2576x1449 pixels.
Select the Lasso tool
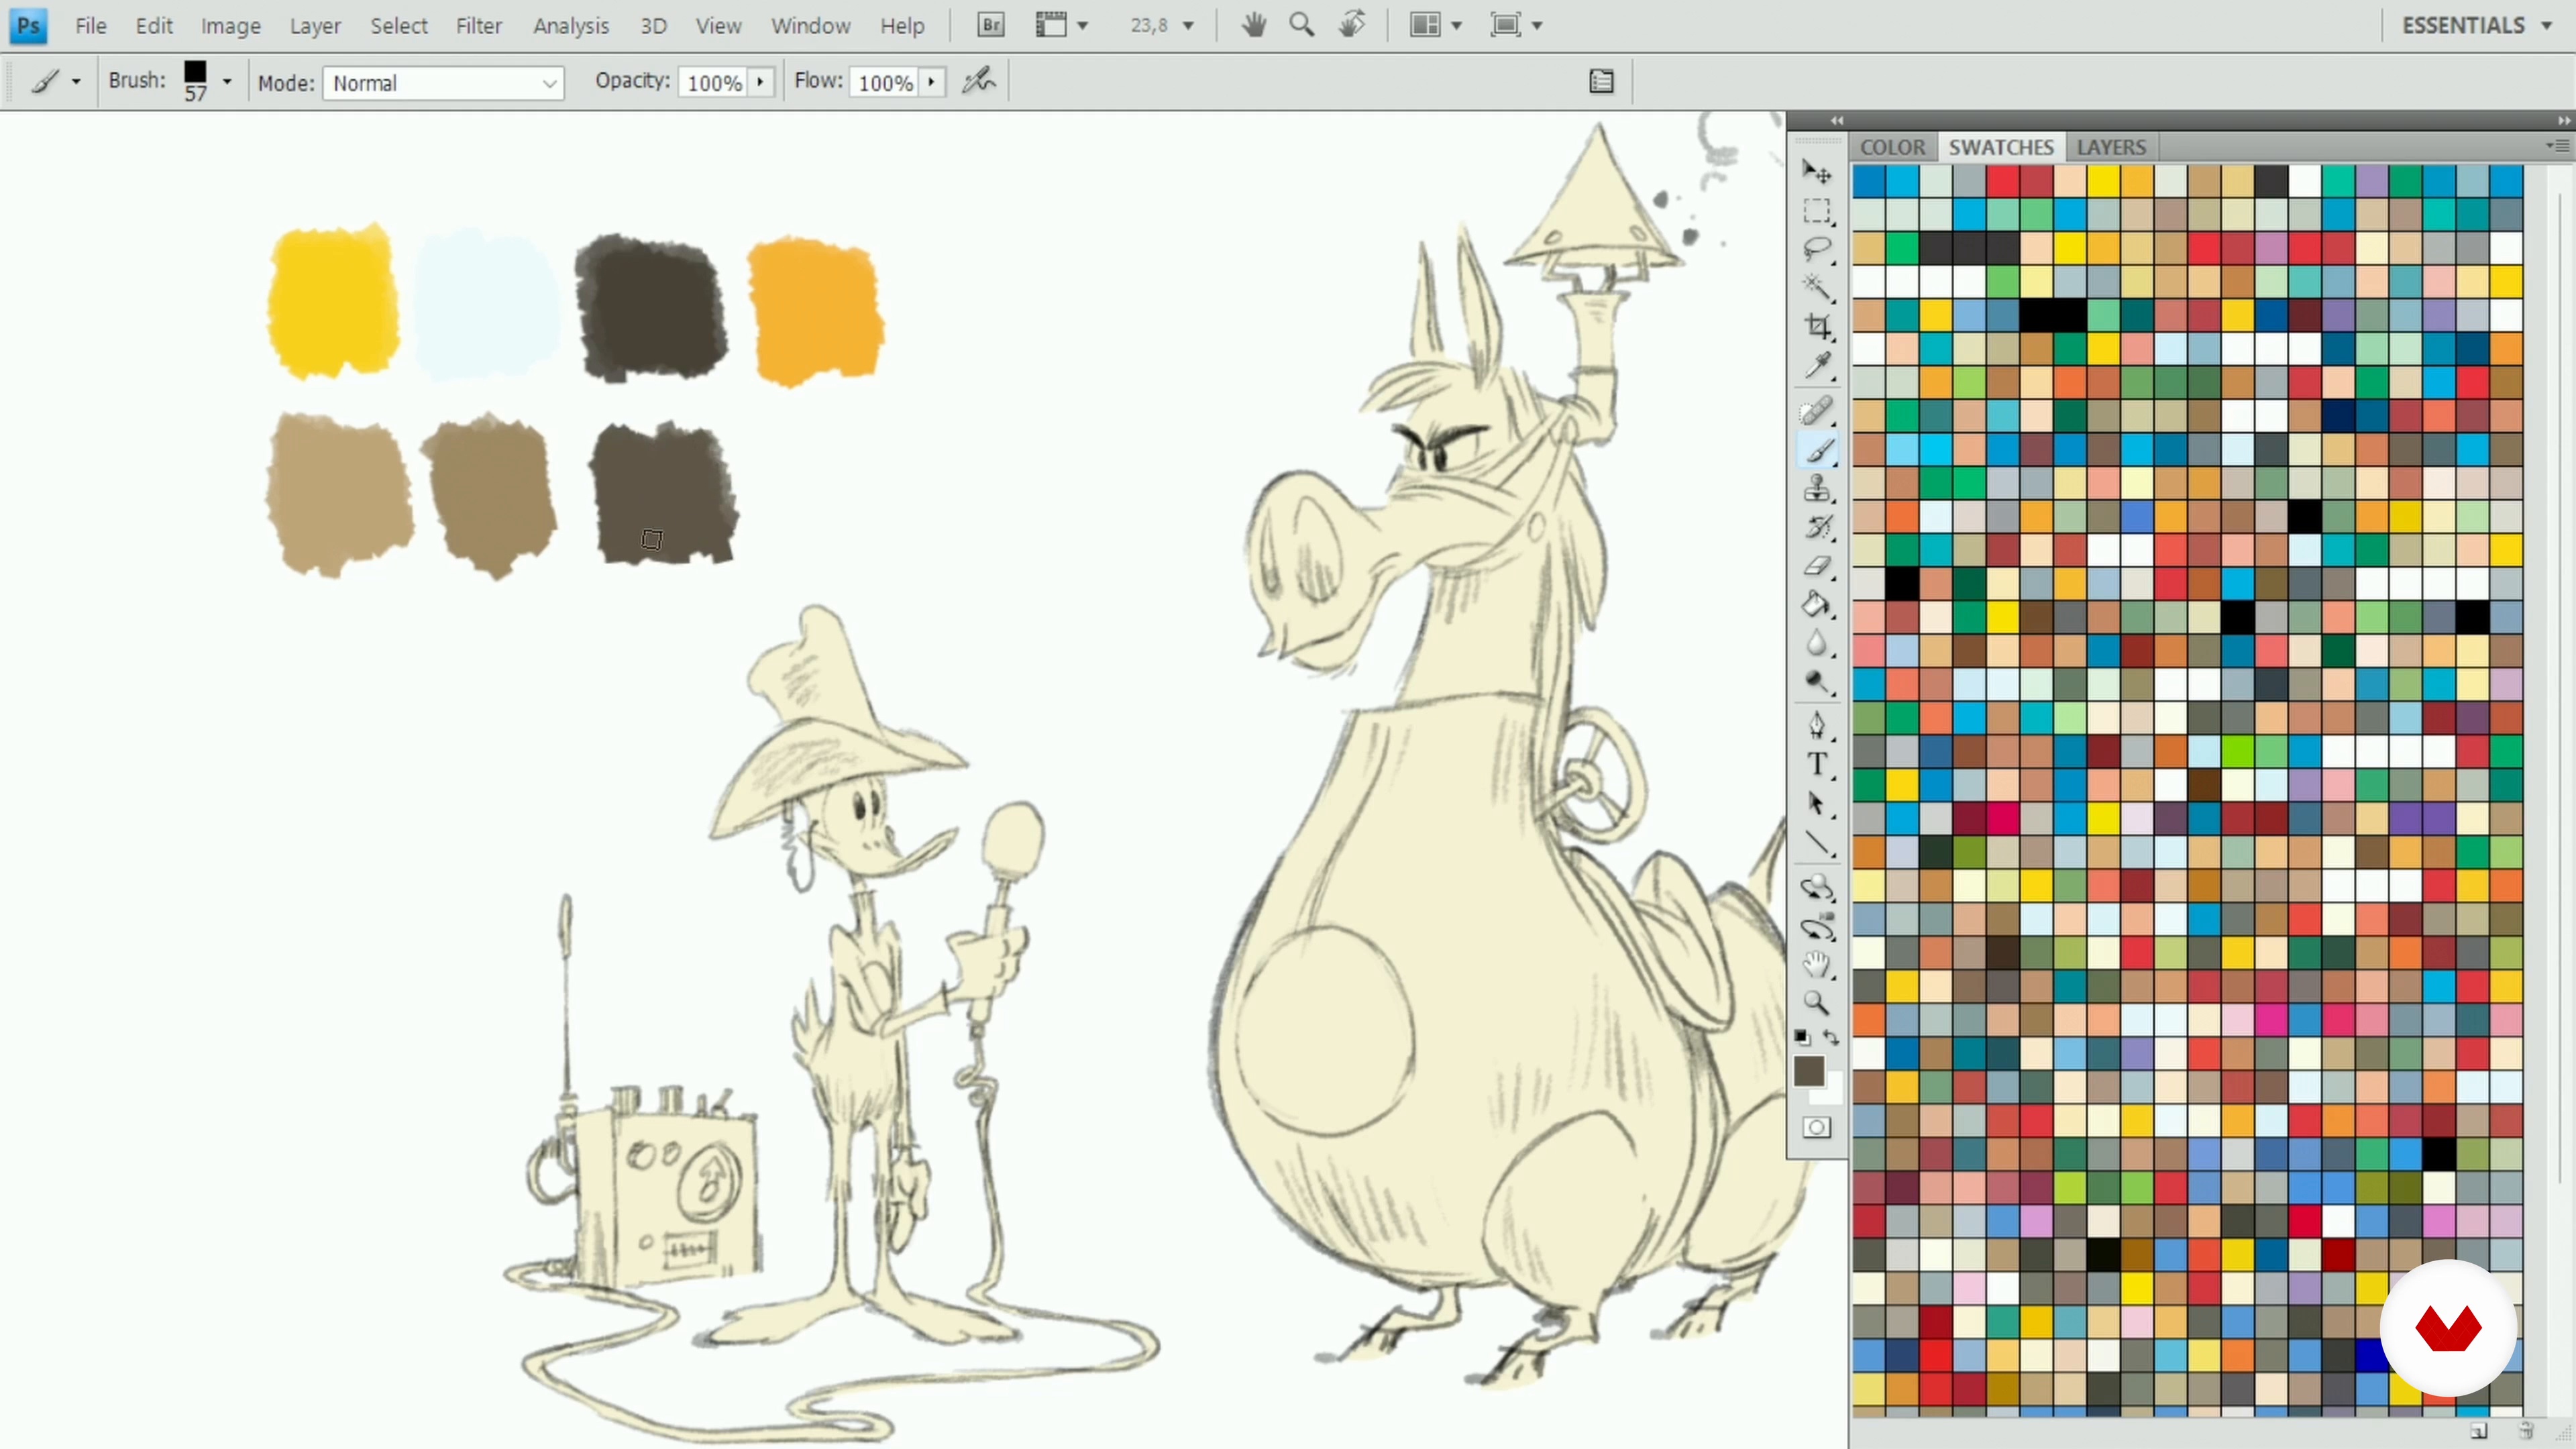[x=1817, y=250]
